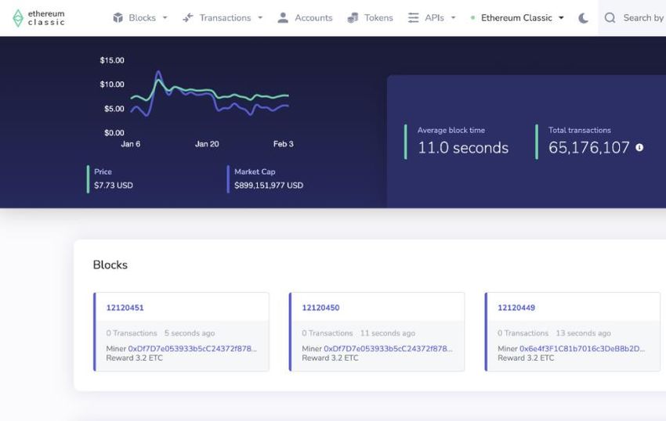Image resolution: width=666 pixels, height=421 pixels.
Task: Go to the Tokens page
Action: [x=370, y=18]
